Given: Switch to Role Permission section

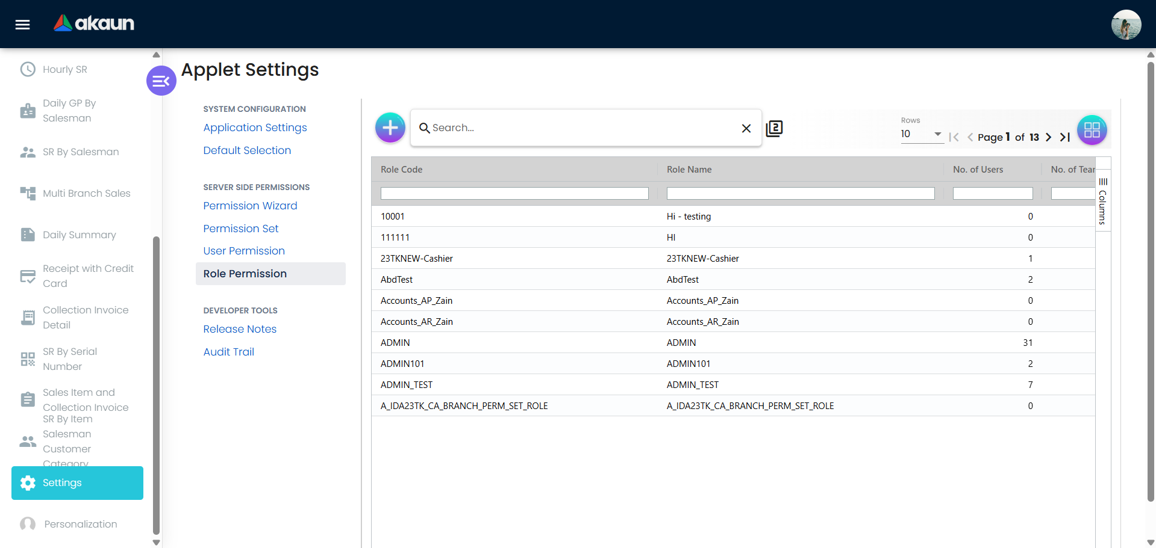Looking at the screenshot, I should (245, 273).
